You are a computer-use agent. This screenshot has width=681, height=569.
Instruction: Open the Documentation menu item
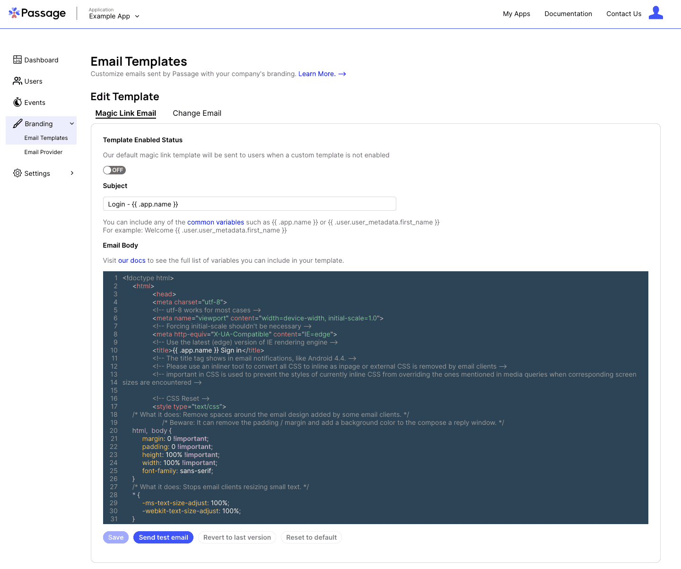pyautogui.click(x=568, y=14)
